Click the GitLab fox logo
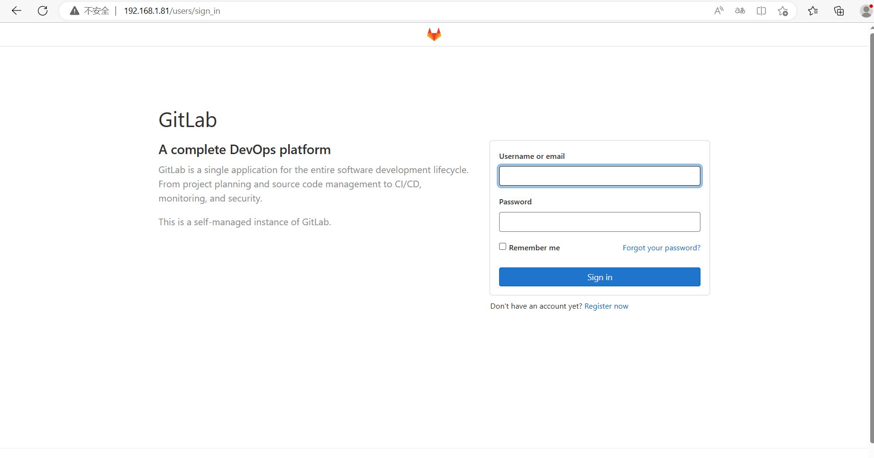874x458 pixels. (434, 34)
